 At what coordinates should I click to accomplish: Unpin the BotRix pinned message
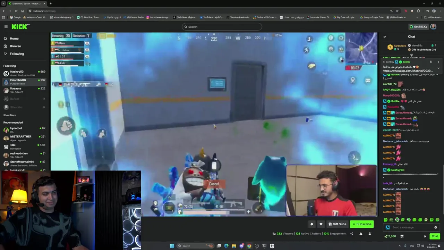coord(431,62)
